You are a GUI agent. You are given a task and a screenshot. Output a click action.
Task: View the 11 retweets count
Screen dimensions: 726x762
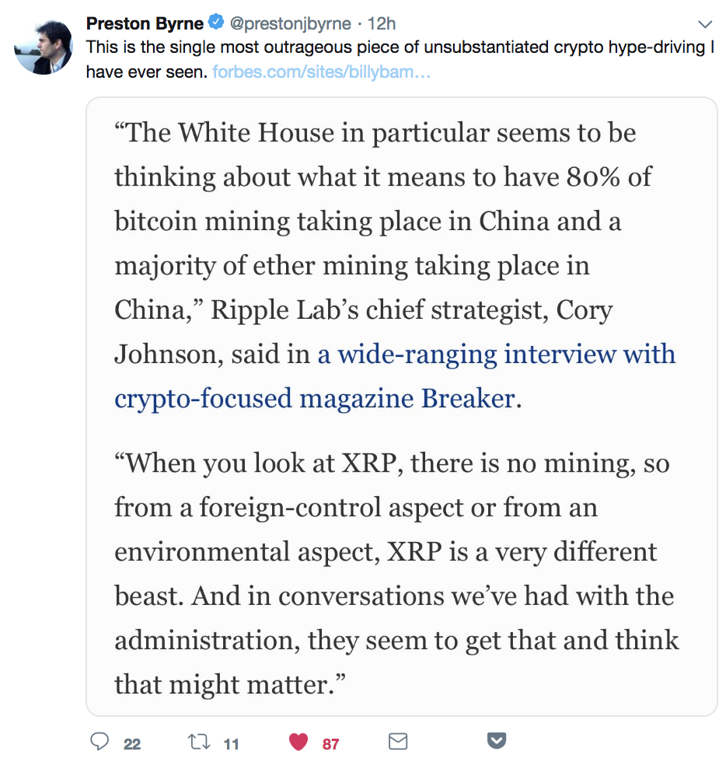tap(232, 744)
